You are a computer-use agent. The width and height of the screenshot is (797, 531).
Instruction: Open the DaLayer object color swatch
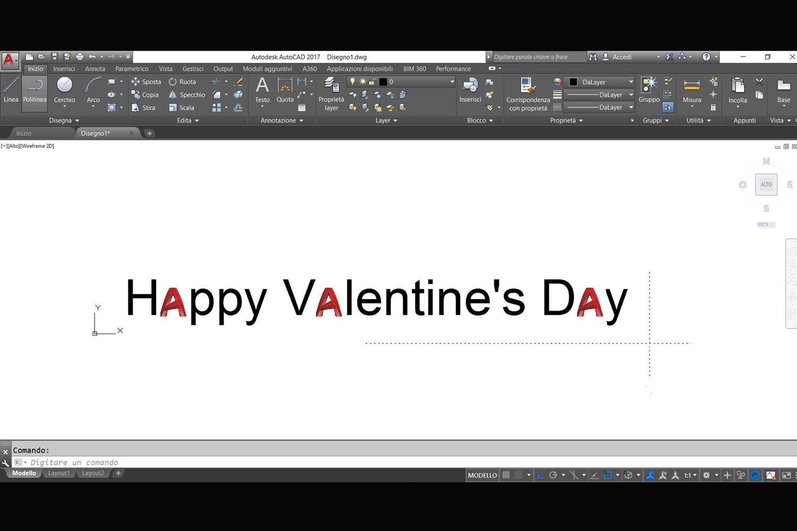click(x=600, y=82)
